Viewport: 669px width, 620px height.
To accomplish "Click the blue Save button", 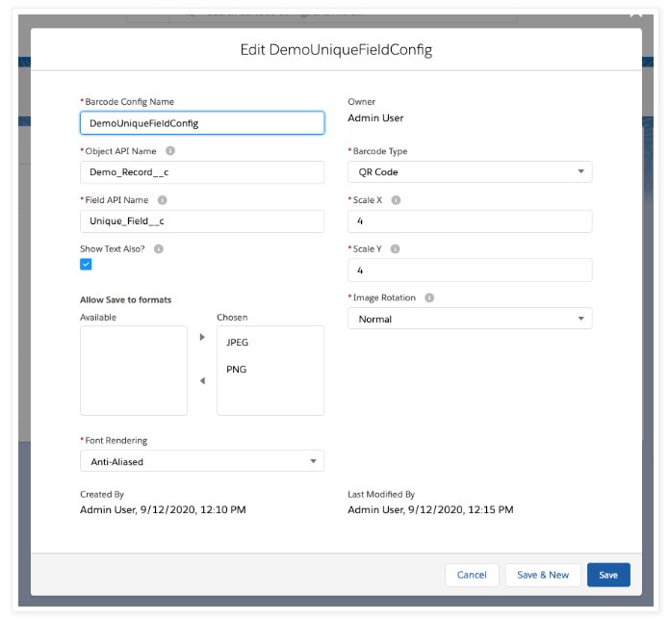I will click(x=608, y=575).
